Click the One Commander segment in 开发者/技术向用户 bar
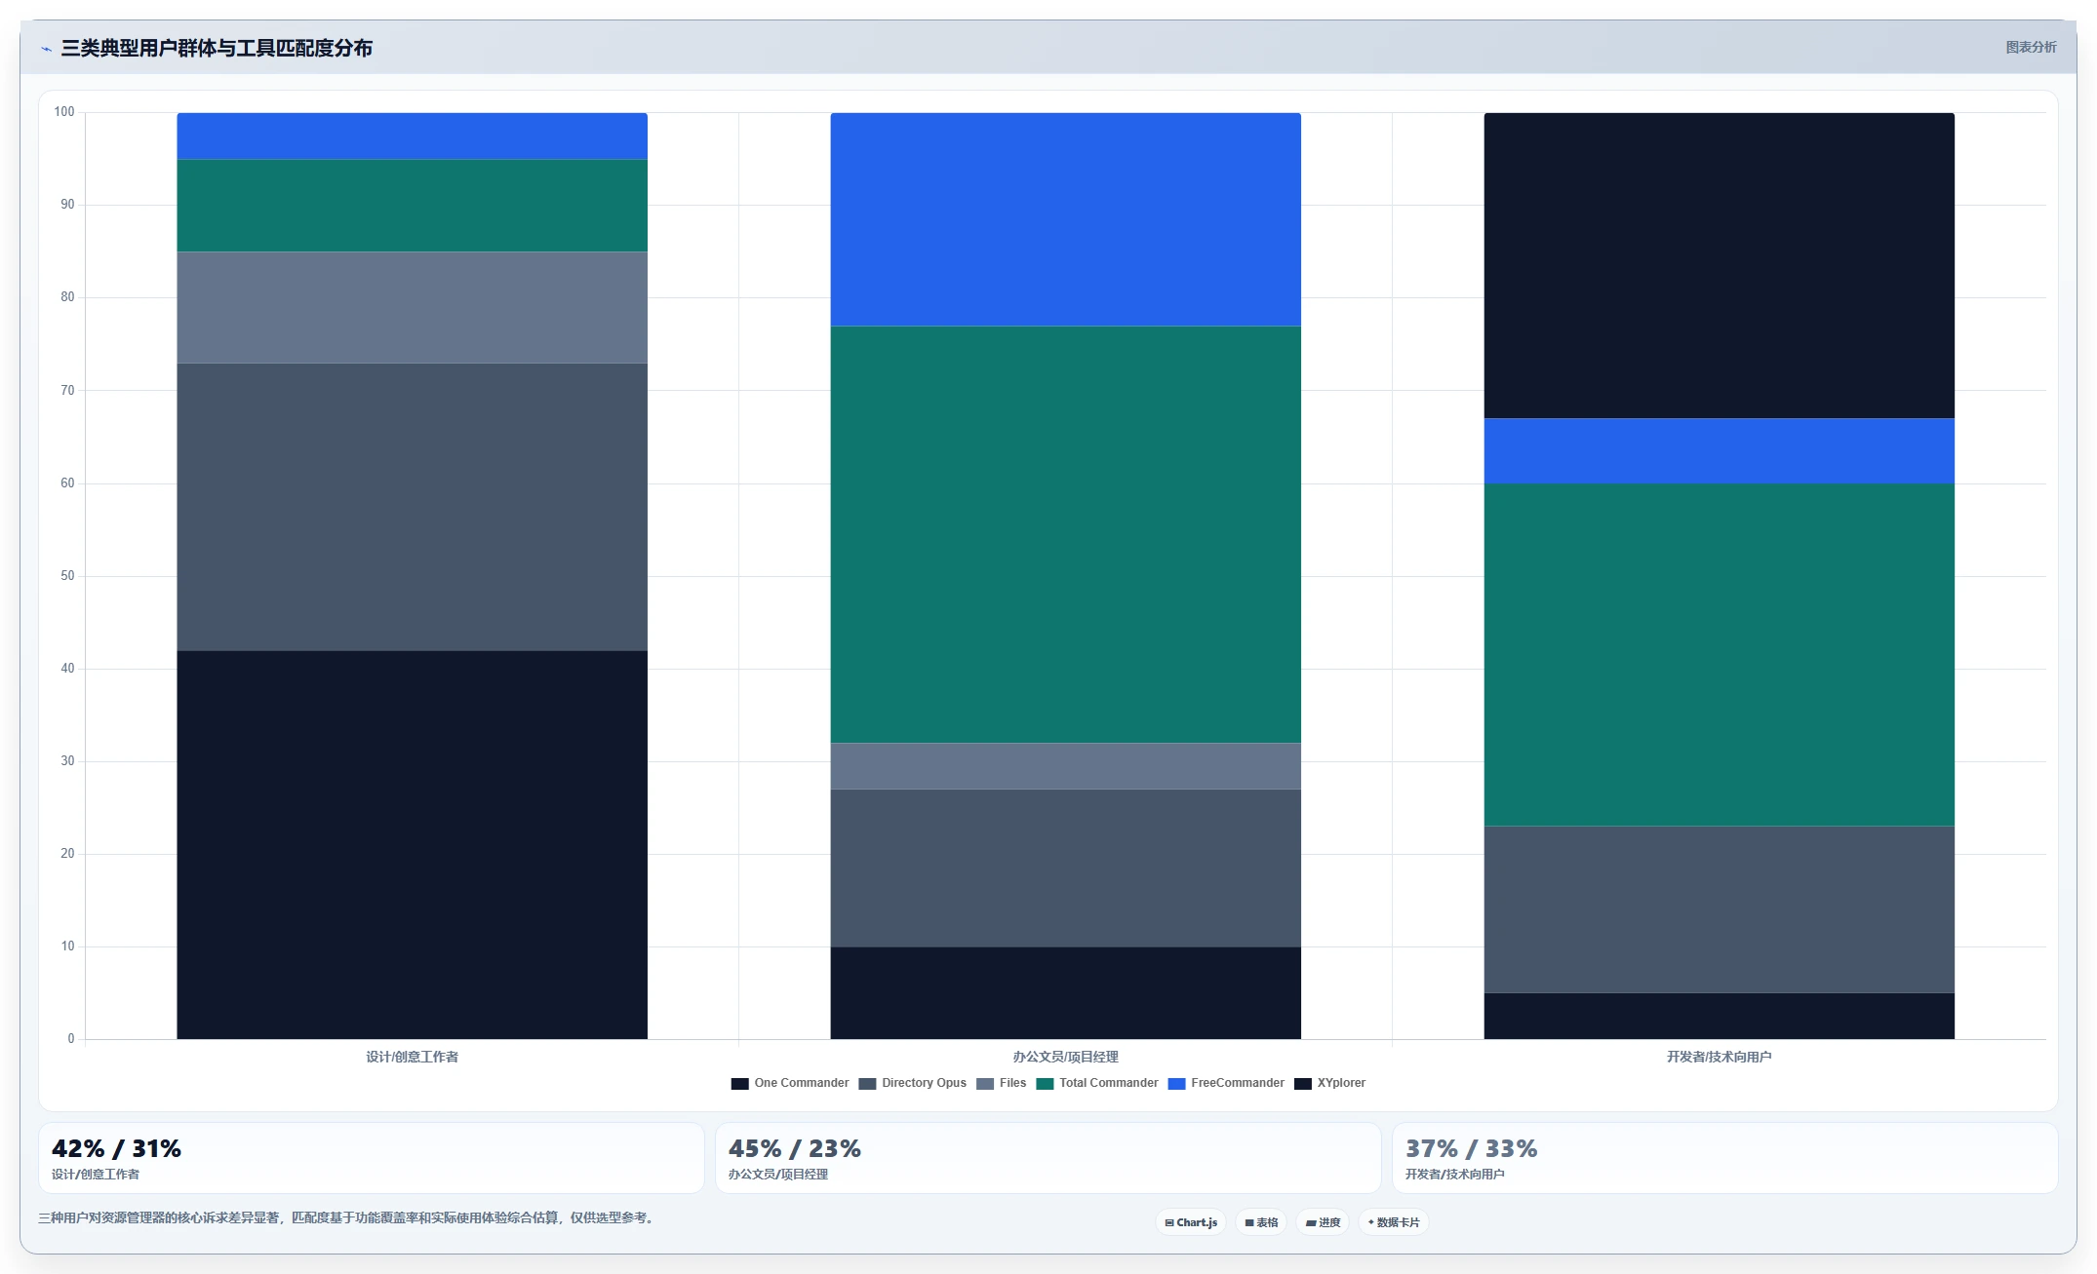 pos(1719,1016)
